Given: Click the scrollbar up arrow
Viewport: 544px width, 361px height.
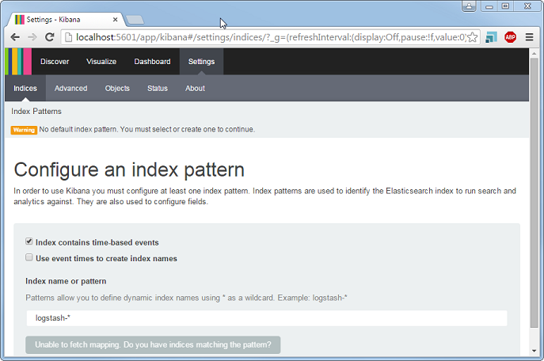Looking at the screenshot, I should 534,53.
